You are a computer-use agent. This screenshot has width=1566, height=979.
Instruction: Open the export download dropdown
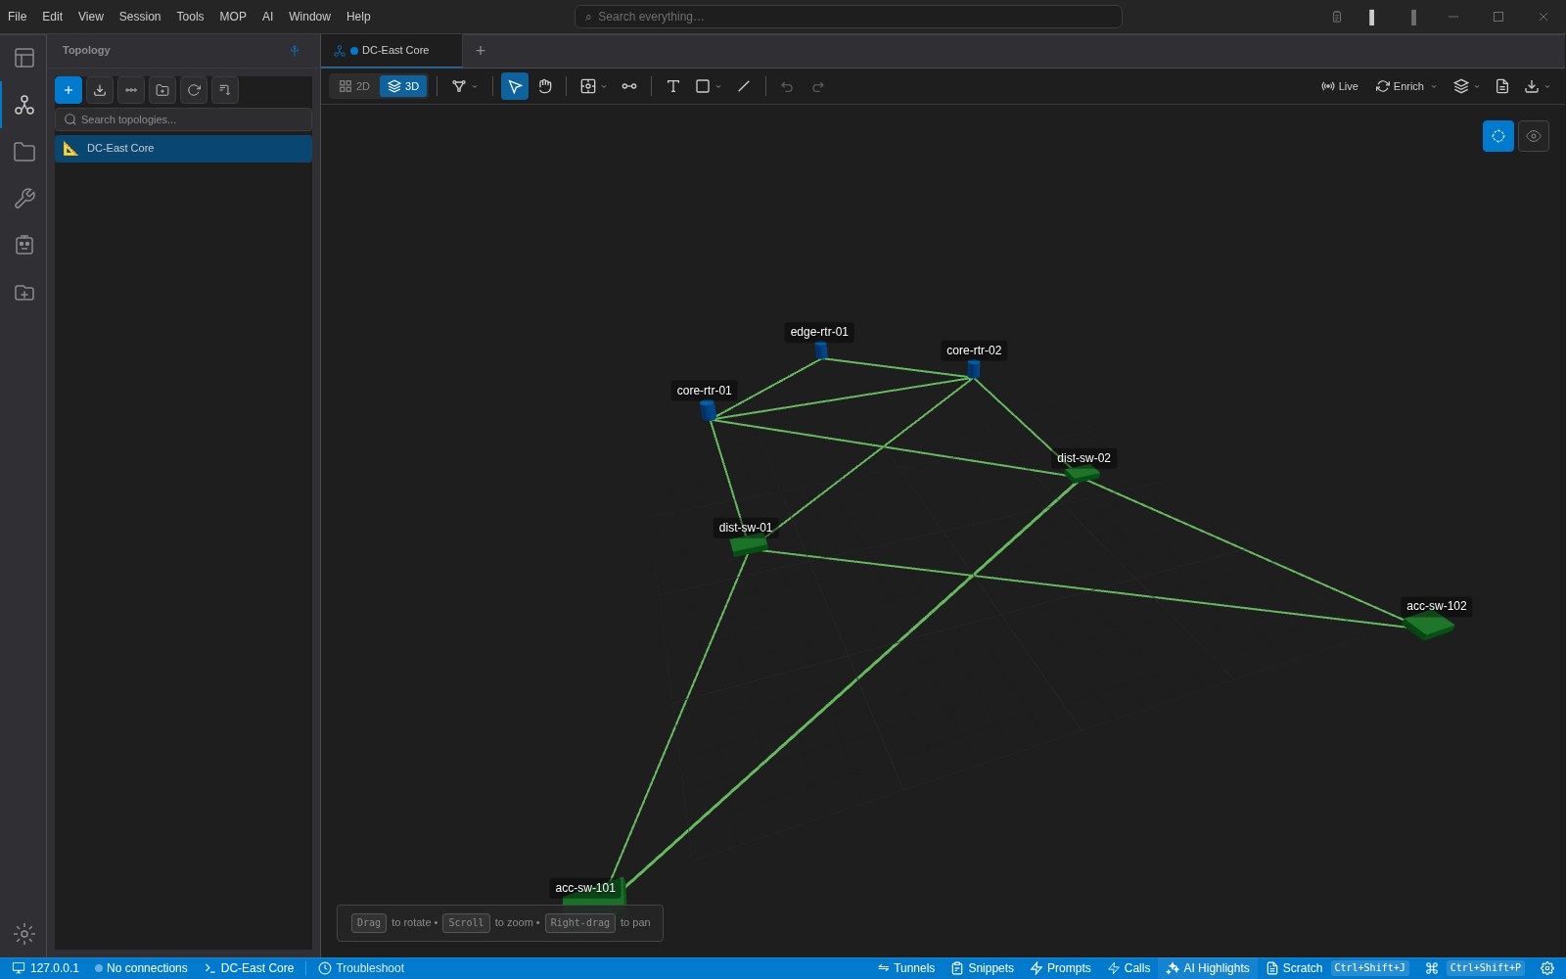click(x=1538, y=86)
